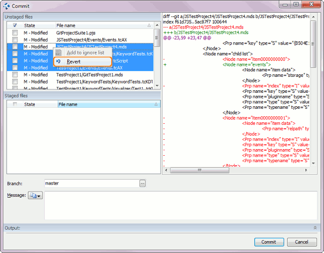Screen dimensions: 324x253
Task: Check the KeywordTests.tcK row checkbox
Action: coord(15,53)
